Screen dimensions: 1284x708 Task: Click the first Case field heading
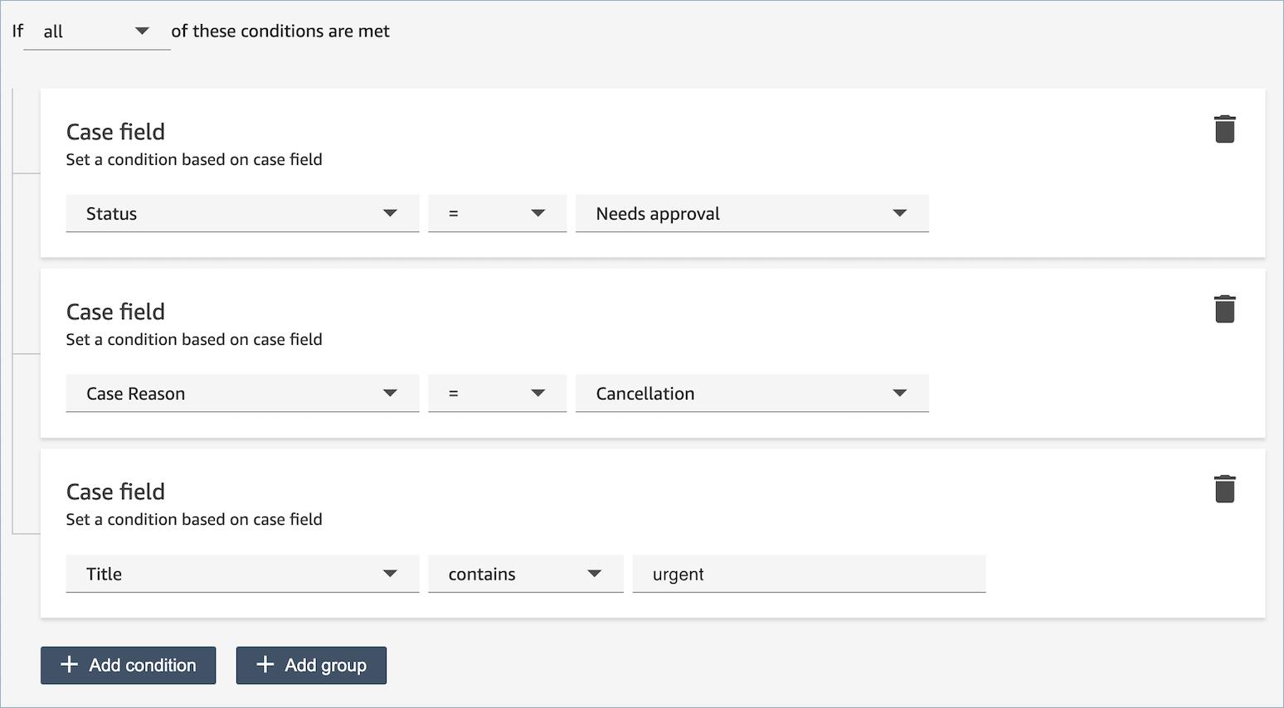(115, 132)
